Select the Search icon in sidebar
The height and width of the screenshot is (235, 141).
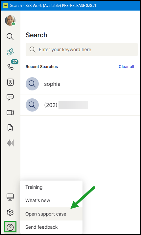(x=10, y=37)
